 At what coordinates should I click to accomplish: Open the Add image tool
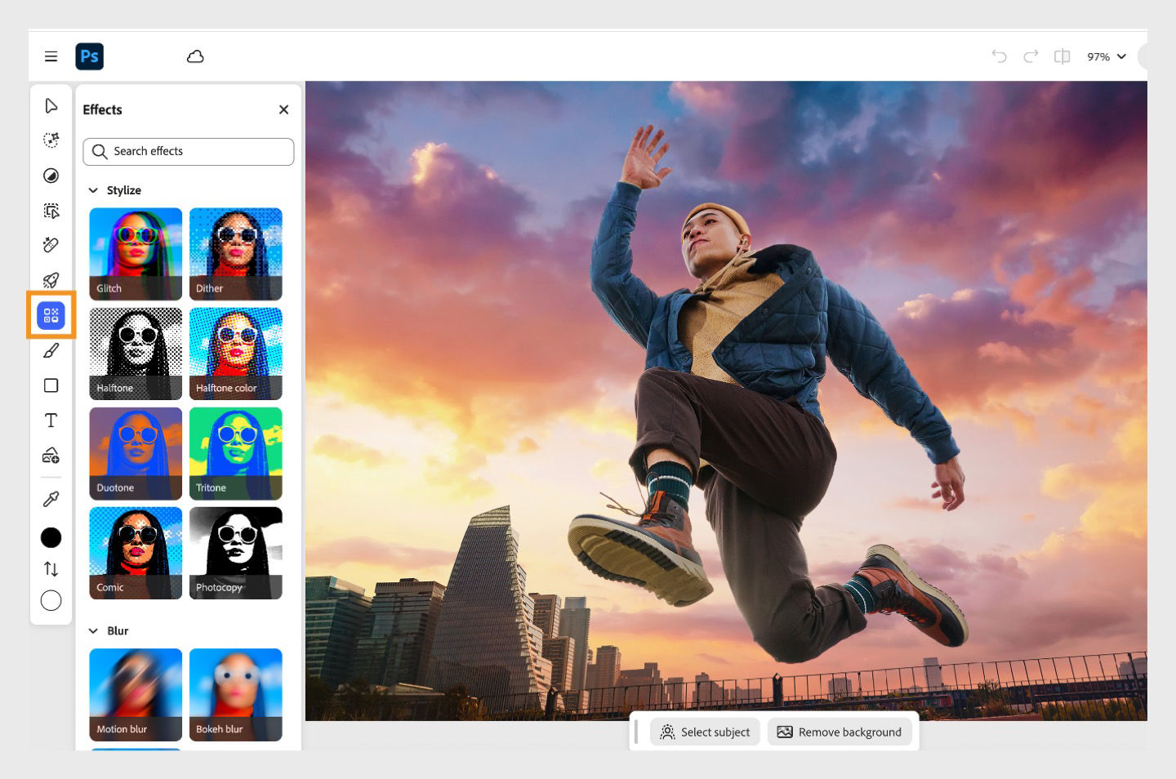click(51, 456)
